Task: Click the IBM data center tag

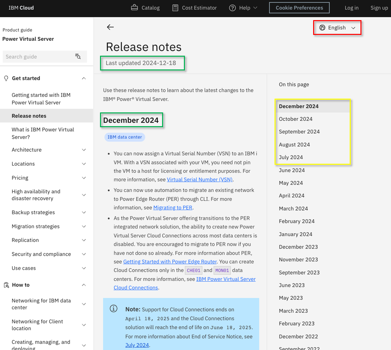Action: (125, 137)
